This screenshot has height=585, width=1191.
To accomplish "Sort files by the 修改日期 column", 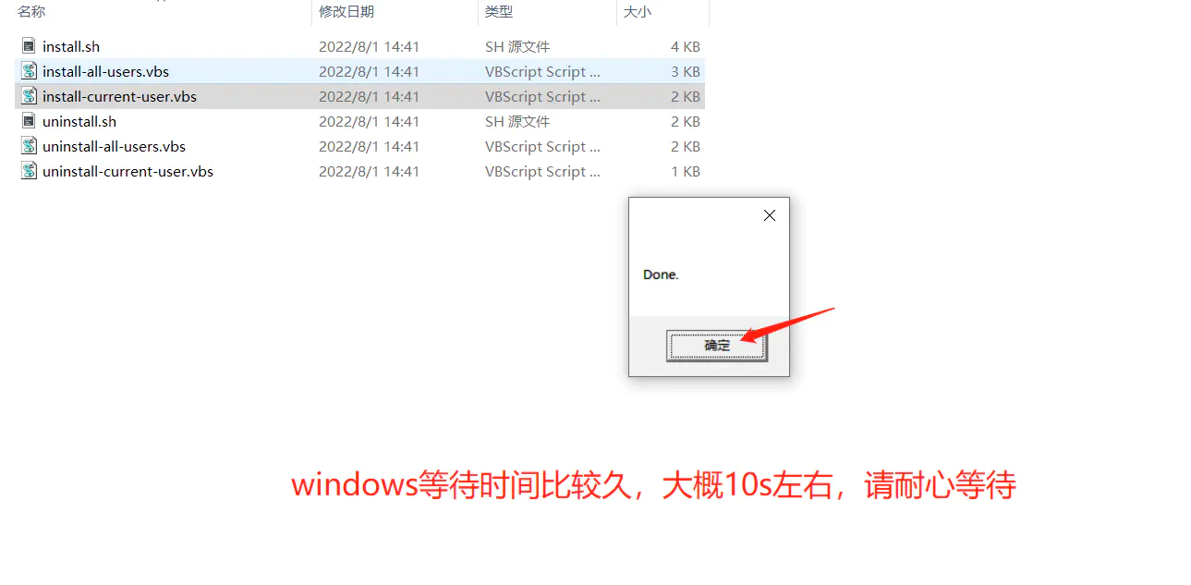I will coord(346,11).
